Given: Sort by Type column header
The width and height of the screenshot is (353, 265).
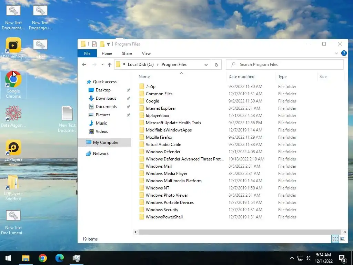Looking at the screenshot, I should point(296,77).
